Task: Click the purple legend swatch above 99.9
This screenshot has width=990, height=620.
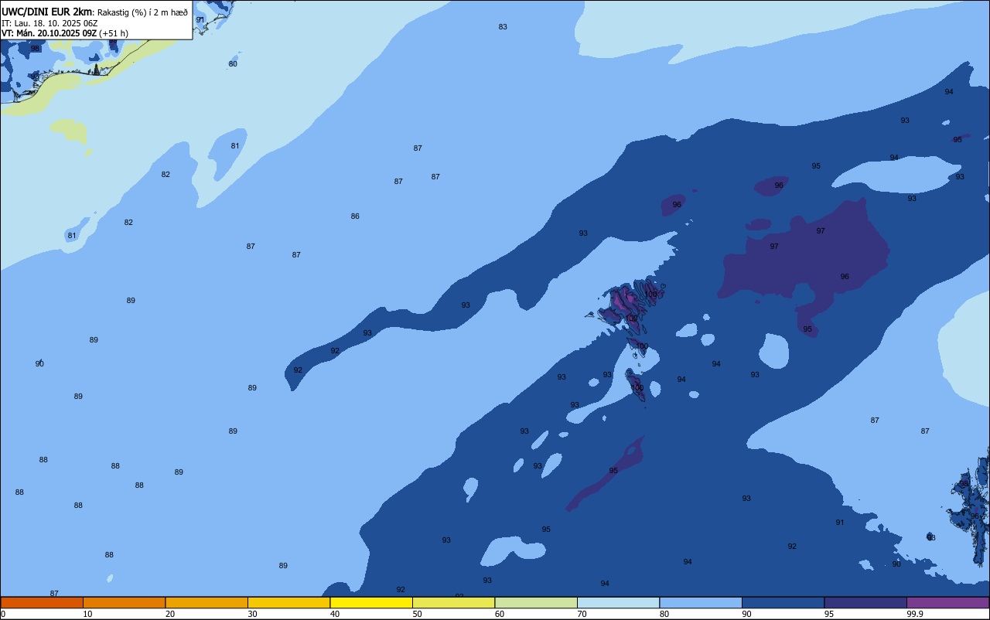Action: pos(947,602)
